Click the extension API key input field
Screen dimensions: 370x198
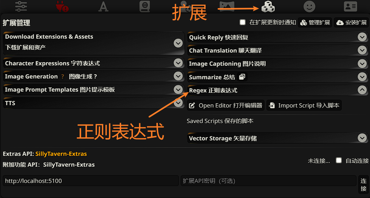268,181
